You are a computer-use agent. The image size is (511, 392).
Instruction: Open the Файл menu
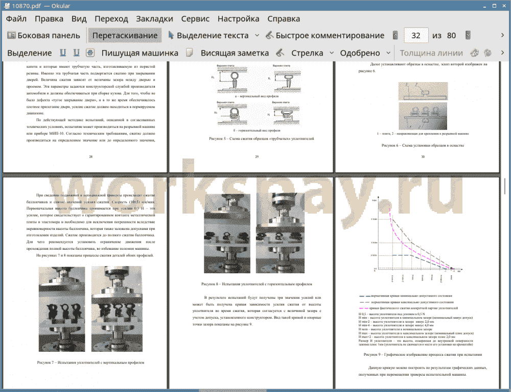(16, 19)
